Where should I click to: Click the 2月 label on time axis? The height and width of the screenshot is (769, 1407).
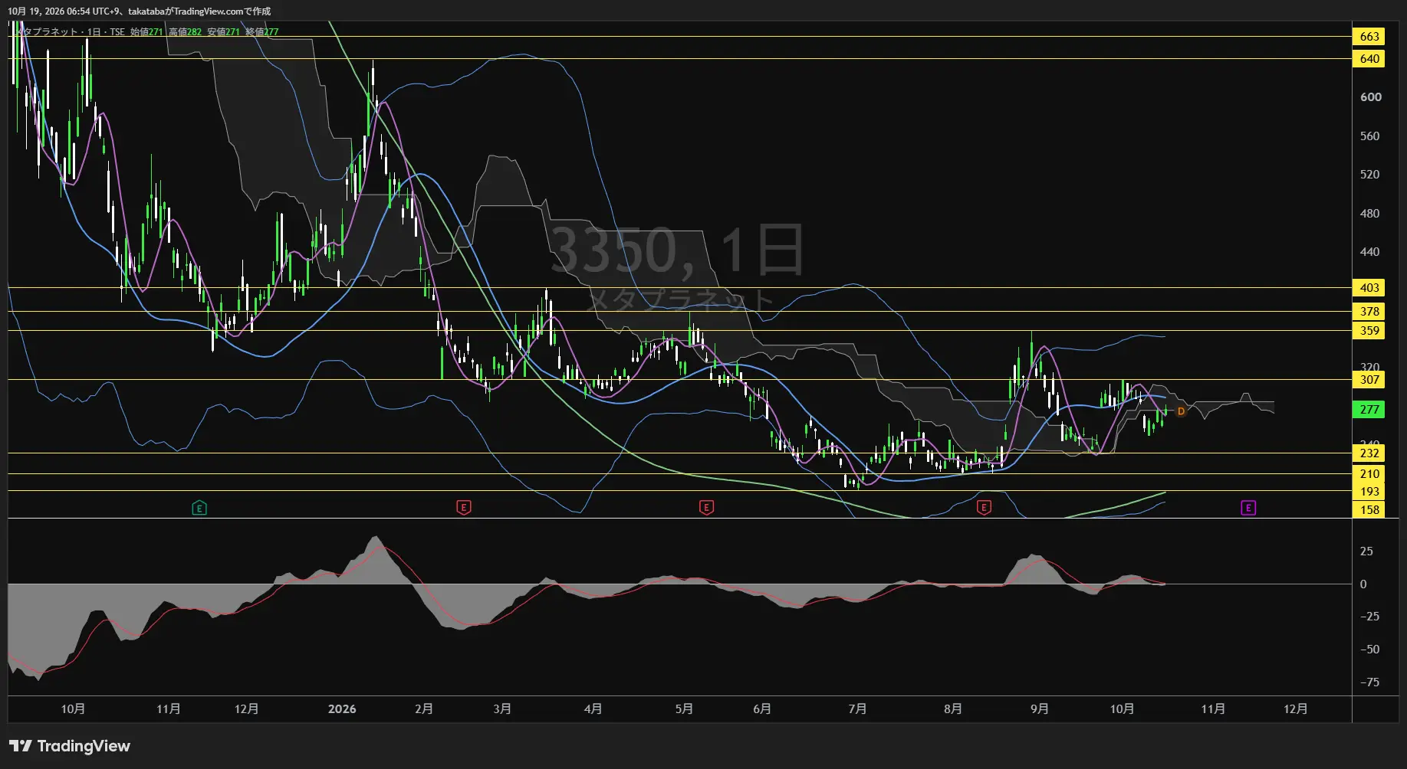tap(424, 709)
